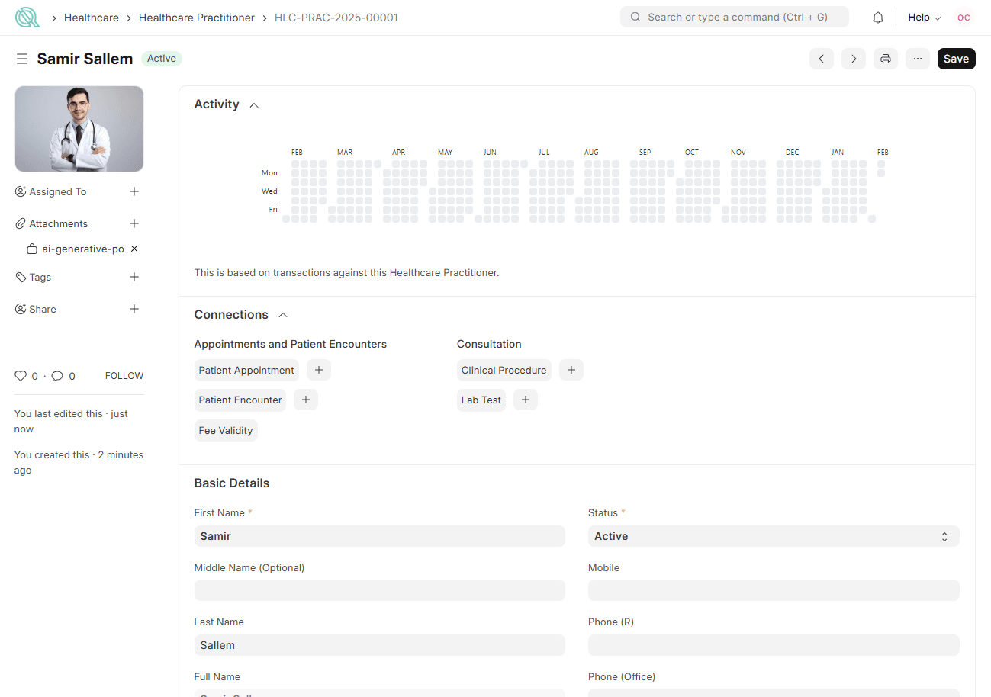Open Lab Test connection
The width and height of the screenshot is (991, 697).
click(x=481, y=400)
